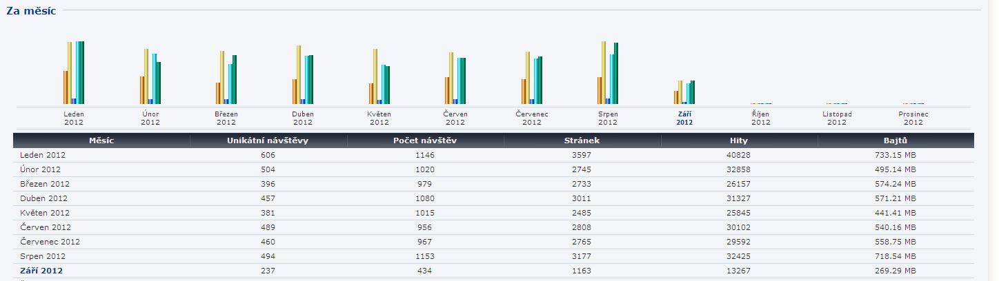This screenshot has width=999, height=281.
Task: Click the Leden 2012 chart label
Action: pyautogui.click(x=74, y=118)
